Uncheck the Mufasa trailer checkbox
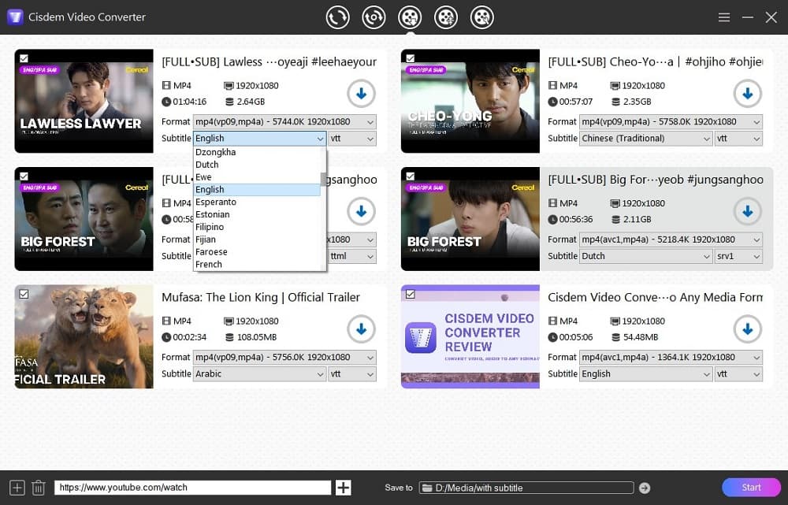The image size is (788, 505). [24, 294]
